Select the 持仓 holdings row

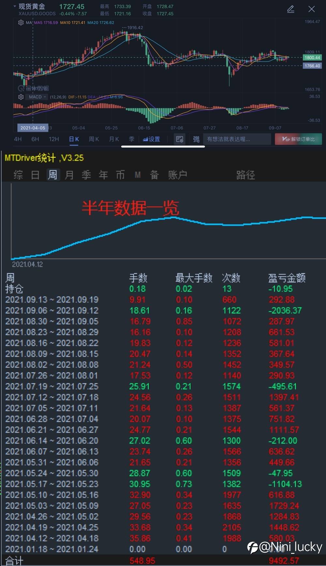(x=163, y=289)
